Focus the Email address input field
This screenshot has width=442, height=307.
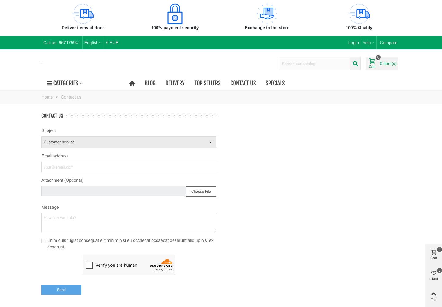tap(129, 167)
